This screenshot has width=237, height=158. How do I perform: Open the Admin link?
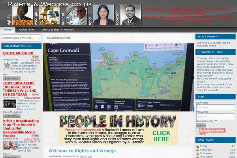click(x=202, y=134)
